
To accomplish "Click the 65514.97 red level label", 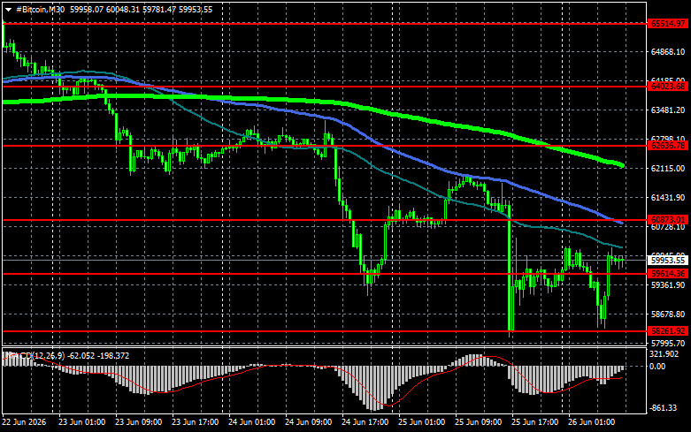I will point(668,24).
